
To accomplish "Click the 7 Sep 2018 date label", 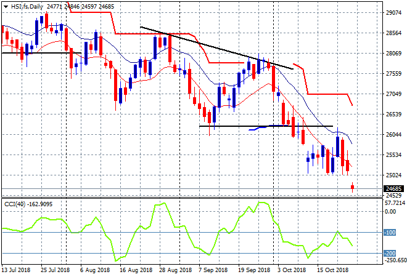I will tap(213, 270).
